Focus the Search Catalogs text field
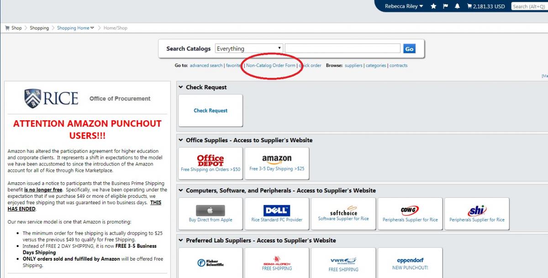Viewport: 548px width, 278px height. coord(342,48)
